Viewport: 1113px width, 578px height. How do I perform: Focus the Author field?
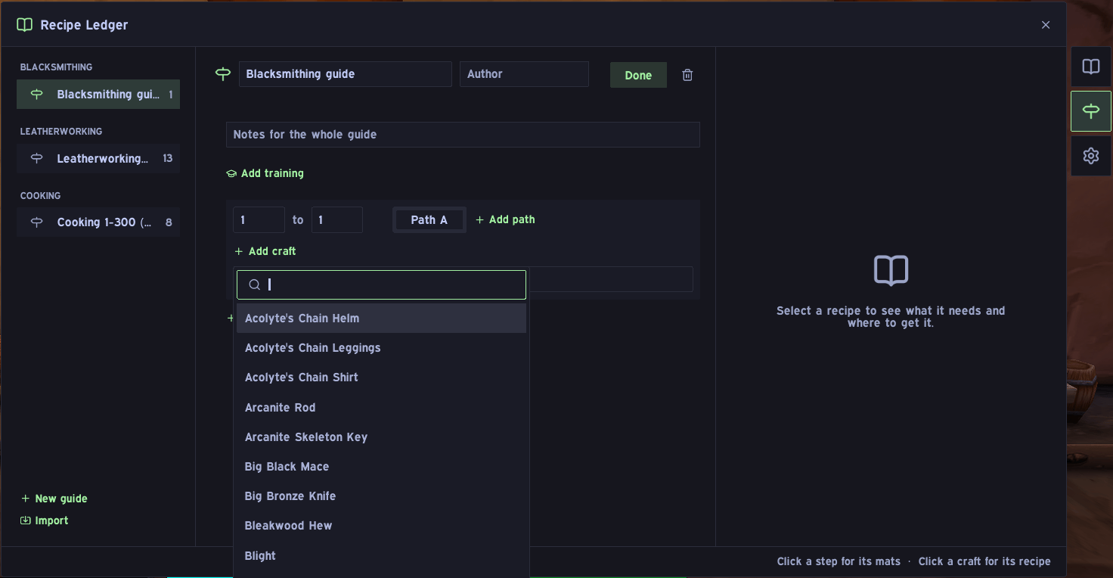point(524,74)
